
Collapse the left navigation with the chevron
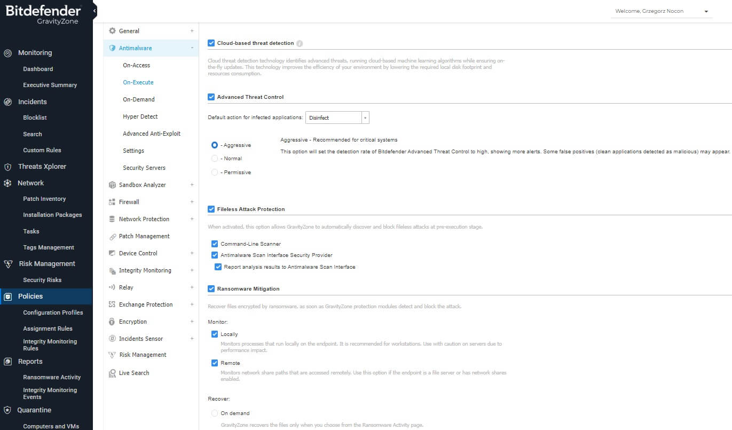[94, 10]
